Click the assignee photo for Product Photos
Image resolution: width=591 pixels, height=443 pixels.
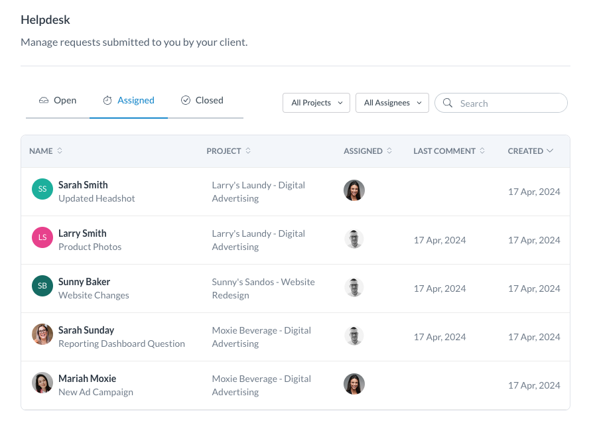pos(354,239)
